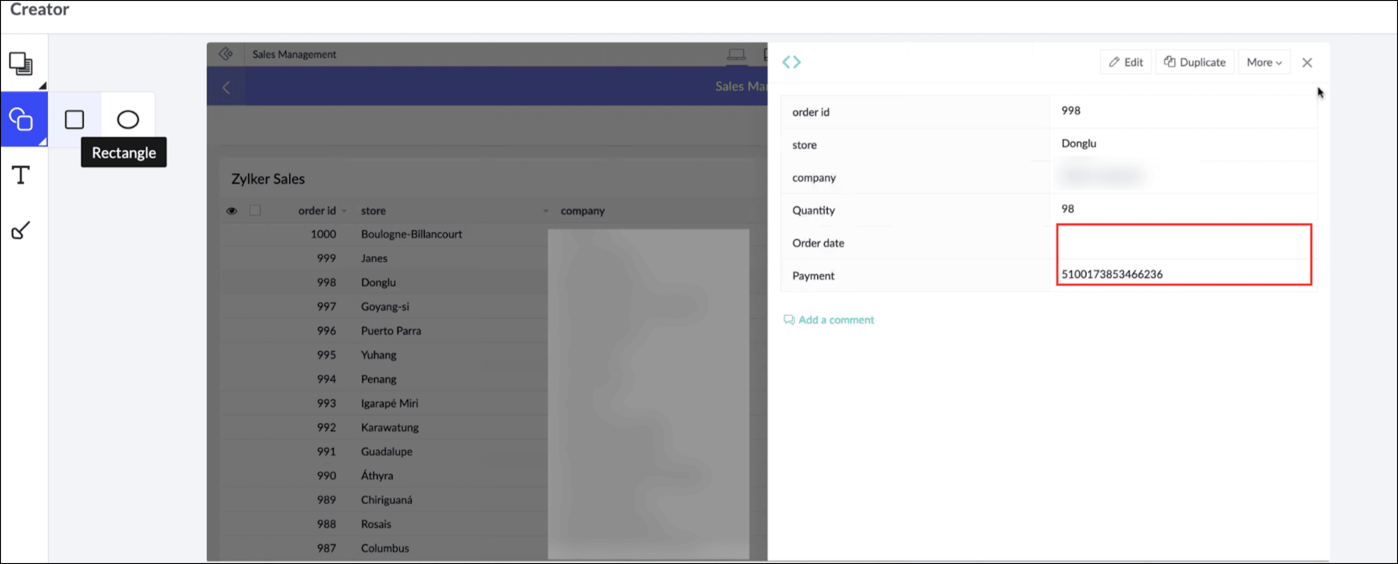
Task: Click the desktop preview icon
Action: [736, 54]
